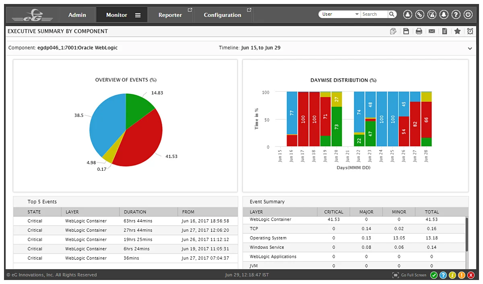Click Go Full Screen link
The image size is (483, 284).
click(x=413, y=275)
